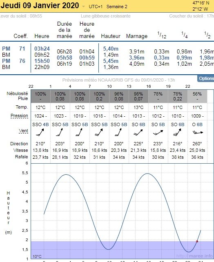
Task: Click the temperature cell 13°C
Action: (x=138, y=107)
